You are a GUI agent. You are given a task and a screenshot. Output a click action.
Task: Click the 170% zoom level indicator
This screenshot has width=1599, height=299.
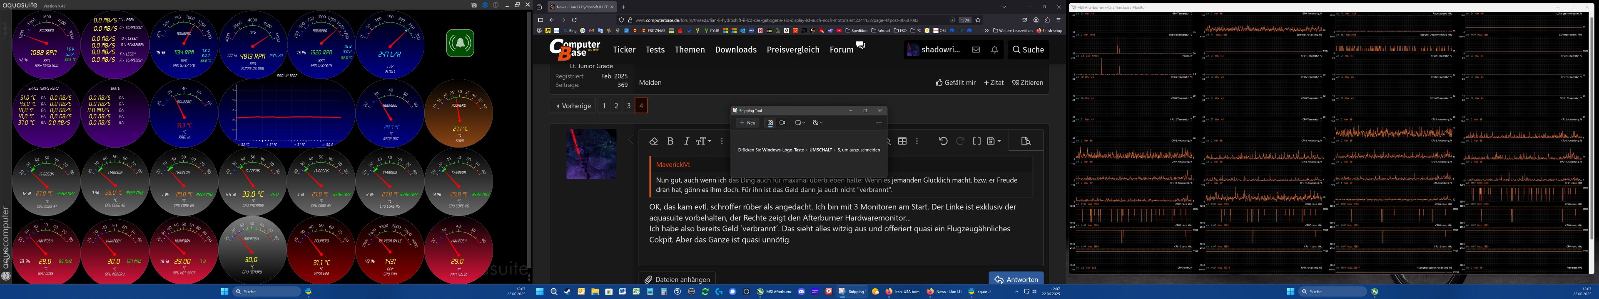tap(965, 20)
